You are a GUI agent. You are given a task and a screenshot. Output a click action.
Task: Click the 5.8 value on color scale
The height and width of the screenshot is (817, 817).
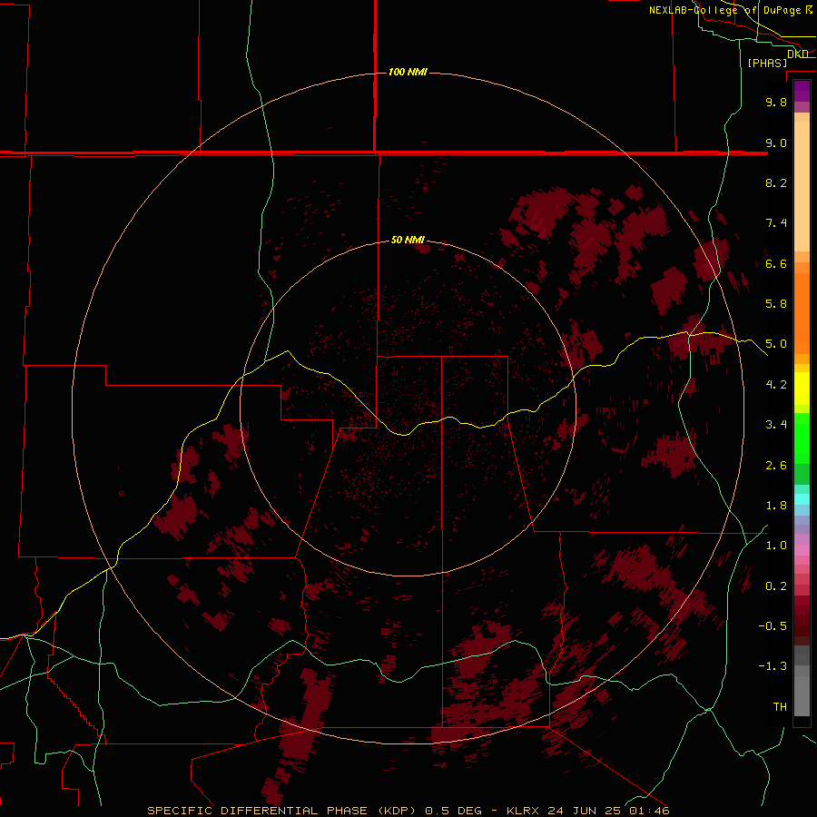pos(776,304)
